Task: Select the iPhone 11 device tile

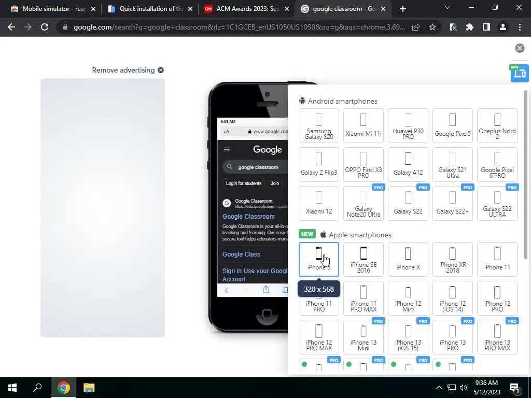Action: pos(497,259)
